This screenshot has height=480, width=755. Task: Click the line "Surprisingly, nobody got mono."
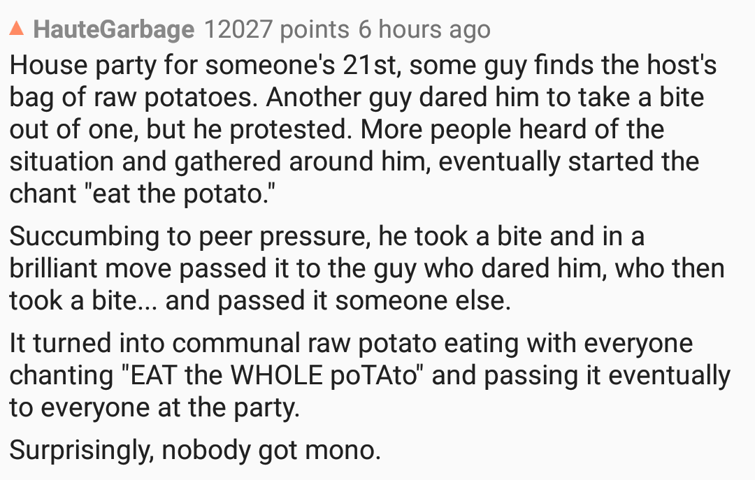click(195, 449)
